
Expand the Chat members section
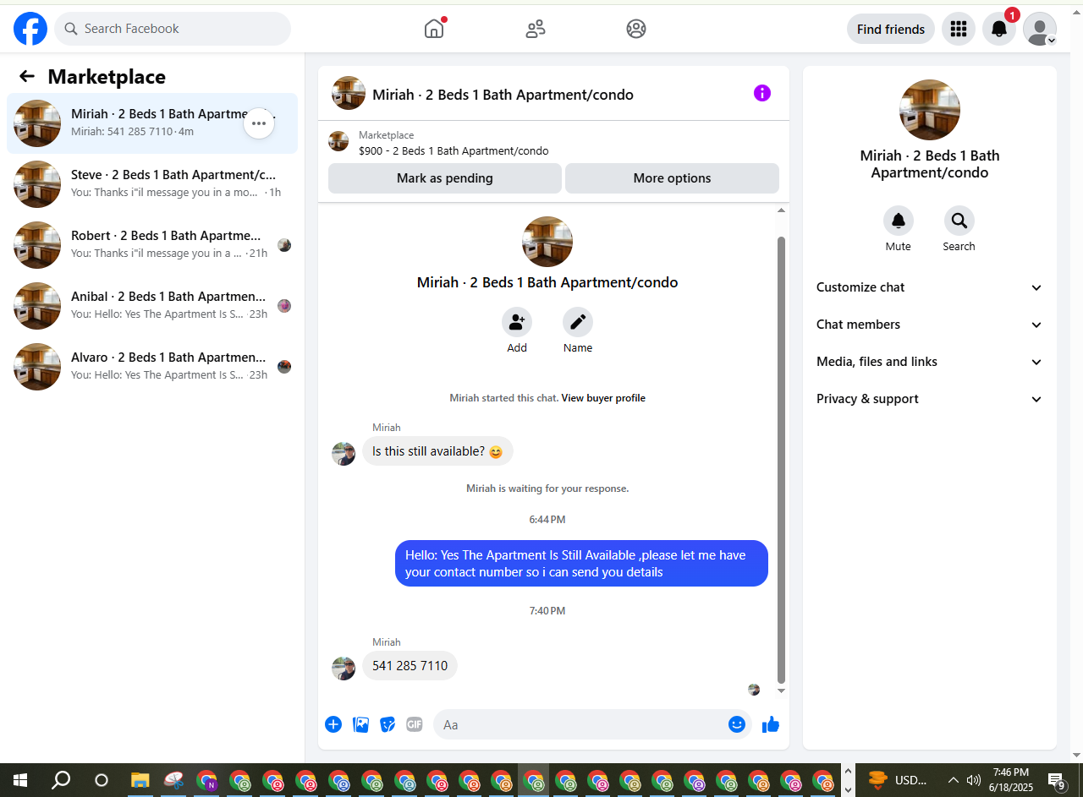click(930, 325)
